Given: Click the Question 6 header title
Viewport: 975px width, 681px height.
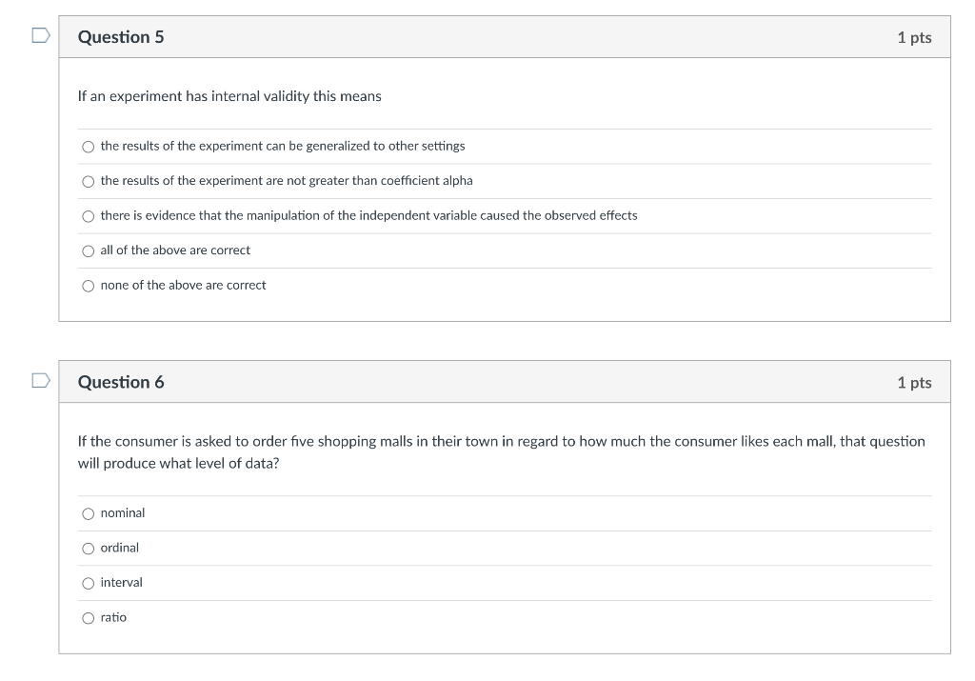Looking at the screenshot, I should click(121, 382).
